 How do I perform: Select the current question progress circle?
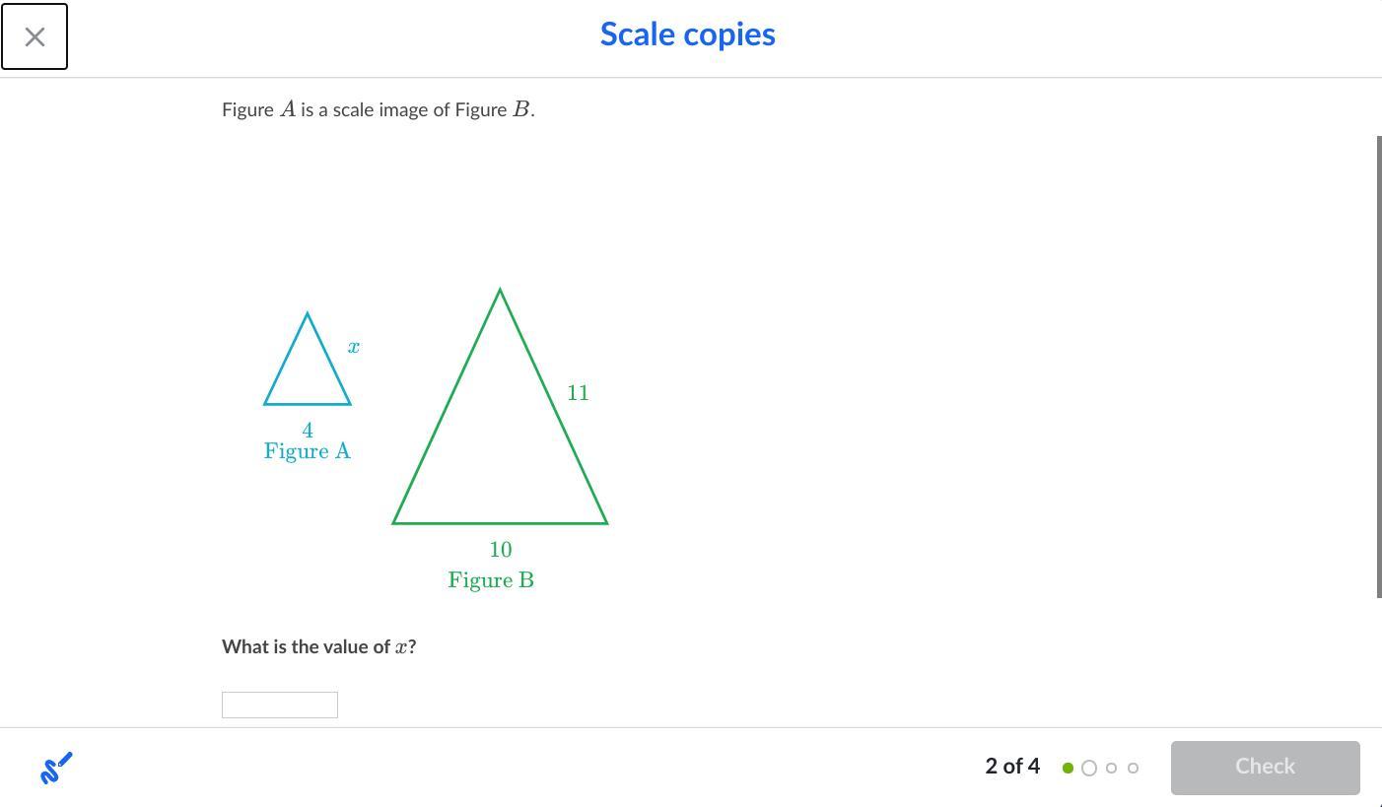point(1089,768)
